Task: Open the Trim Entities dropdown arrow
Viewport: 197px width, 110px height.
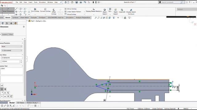Action: pyautogui.click(x=35, y=15)
